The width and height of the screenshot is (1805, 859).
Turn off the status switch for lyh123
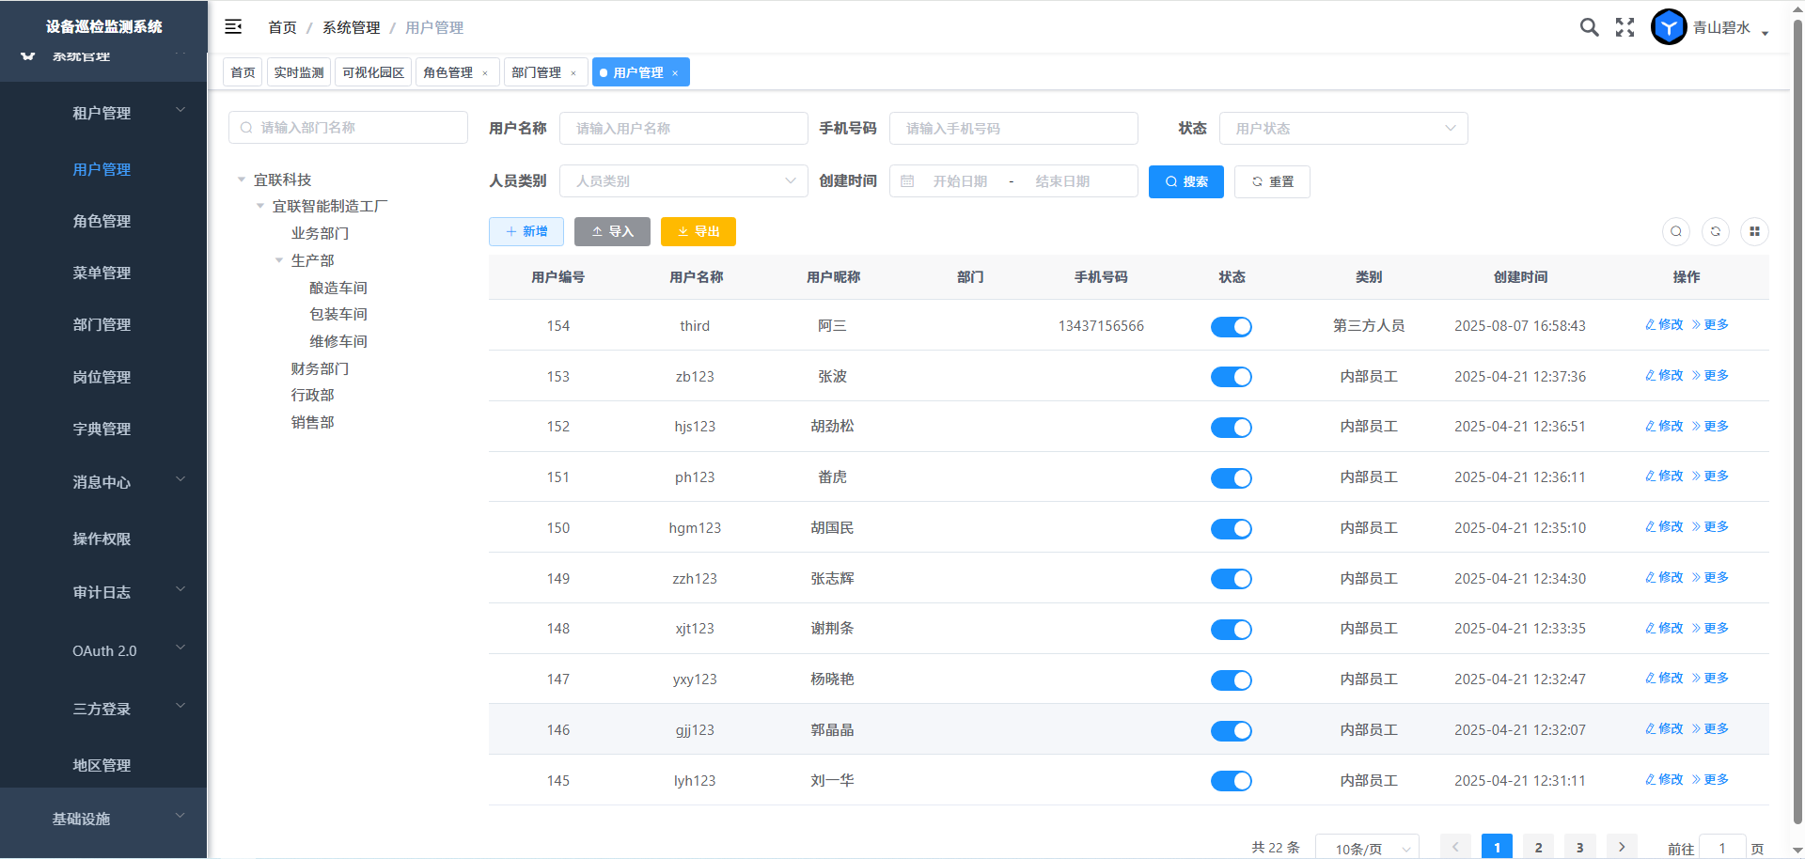tap(1231, 781)
